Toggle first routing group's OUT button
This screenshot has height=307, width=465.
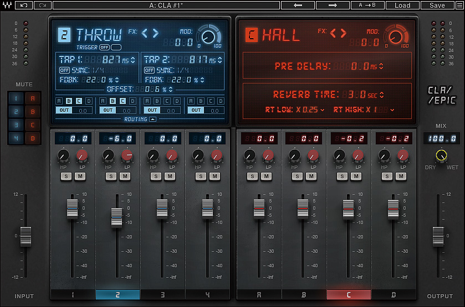pos(64,110)
